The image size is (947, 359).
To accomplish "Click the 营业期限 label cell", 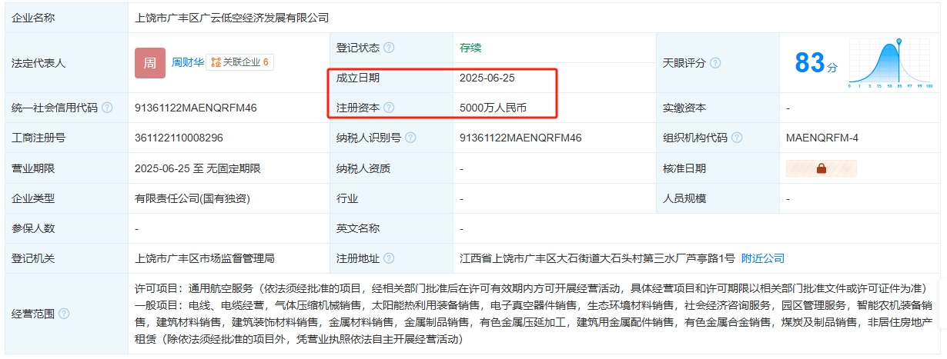I will click(66, 168).
